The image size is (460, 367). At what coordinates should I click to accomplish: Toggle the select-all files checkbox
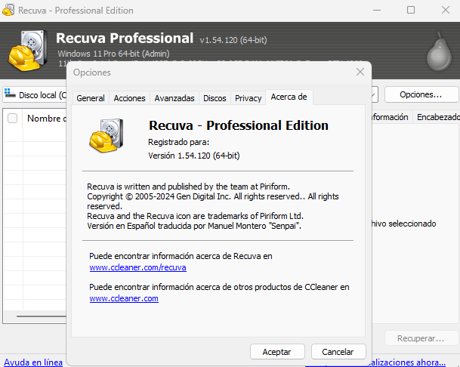(x=12, y=118)
